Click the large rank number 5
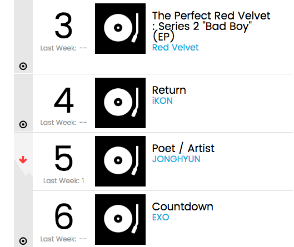This screenshot has width=294, height=247. pos(63,158)
